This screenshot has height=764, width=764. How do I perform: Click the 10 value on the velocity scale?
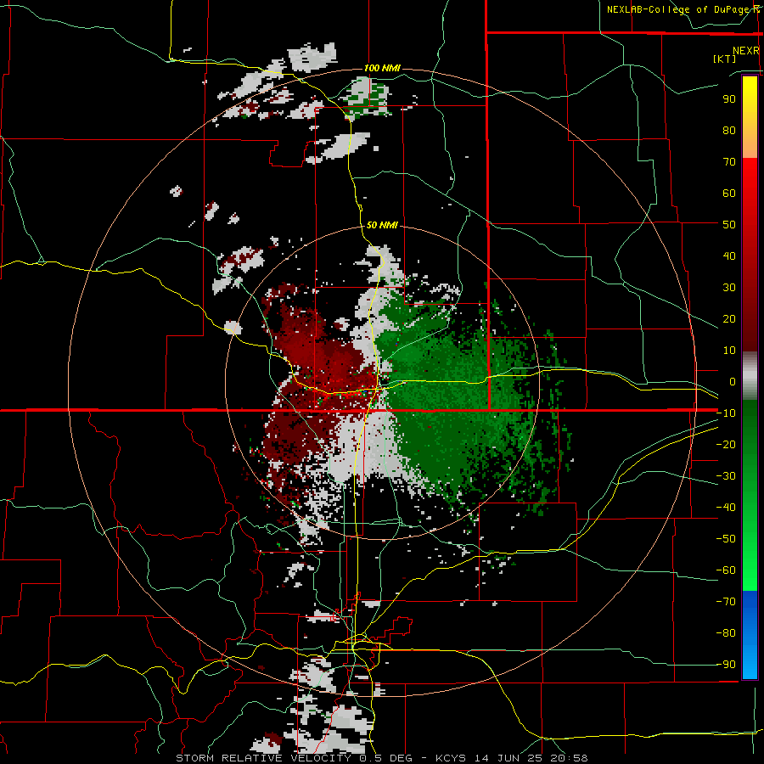click(x=729, y=351)
